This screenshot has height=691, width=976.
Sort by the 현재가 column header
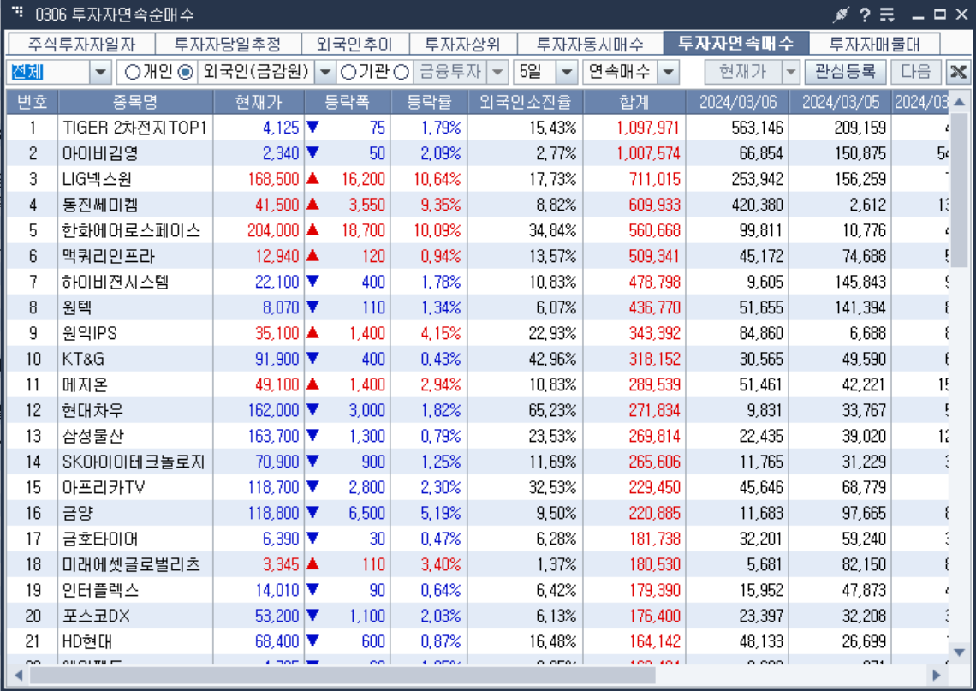259,102
